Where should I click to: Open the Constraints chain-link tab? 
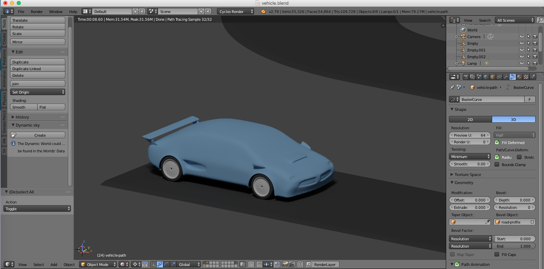coord(499,77)
